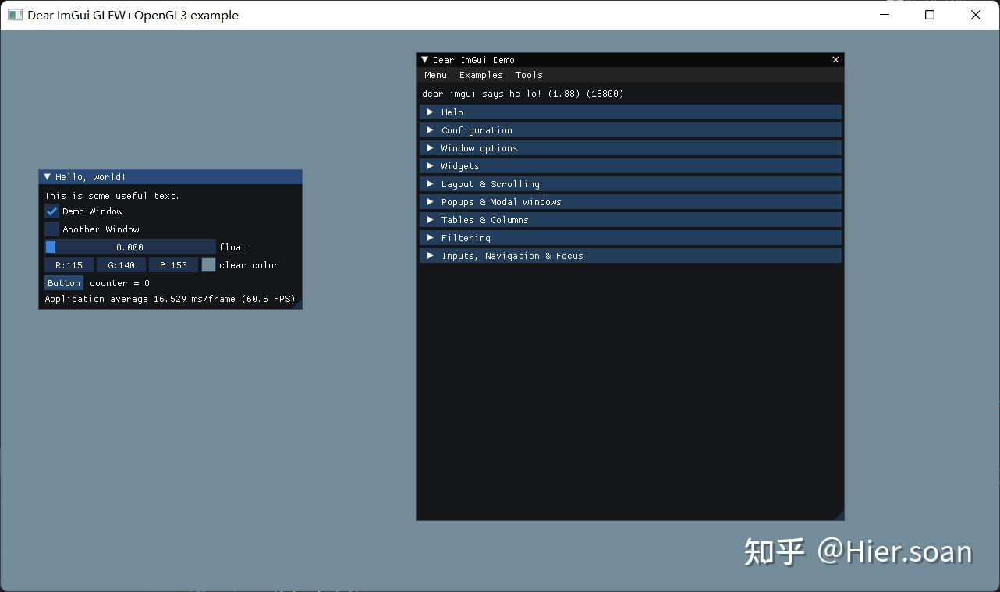Open the clear color swatch picker
Screen dimensions: 1000x592
[x=208, y=265]
